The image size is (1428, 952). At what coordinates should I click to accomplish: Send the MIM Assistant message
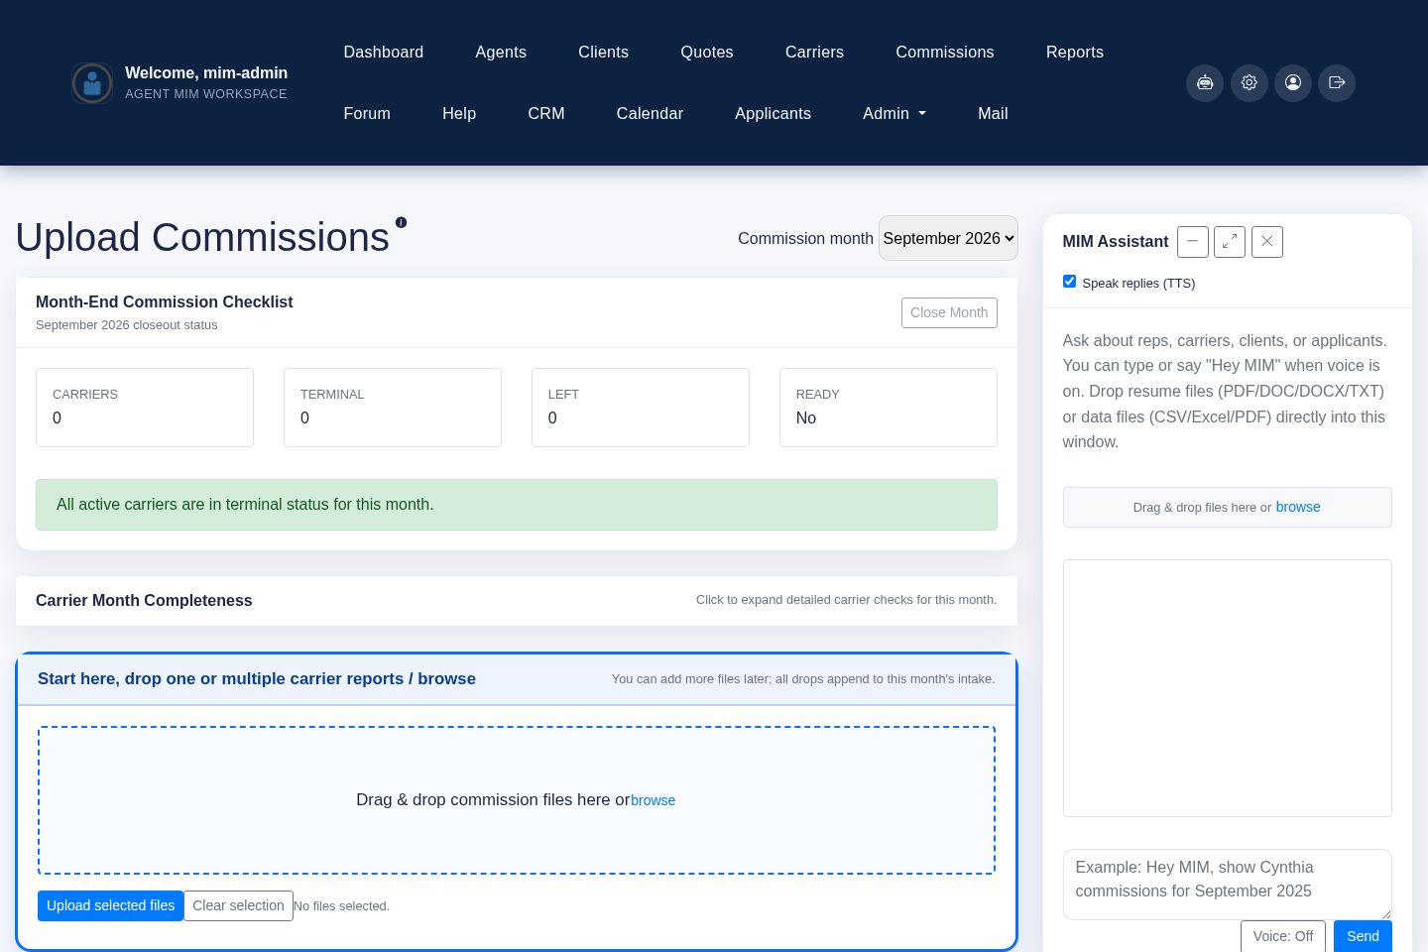pos(1363,936)
